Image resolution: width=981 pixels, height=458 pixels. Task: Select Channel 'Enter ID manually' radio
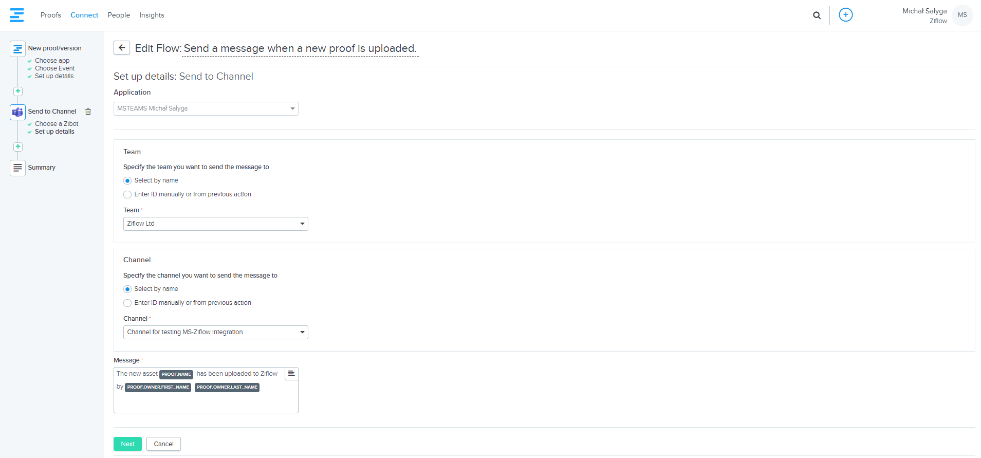point(127,303)
